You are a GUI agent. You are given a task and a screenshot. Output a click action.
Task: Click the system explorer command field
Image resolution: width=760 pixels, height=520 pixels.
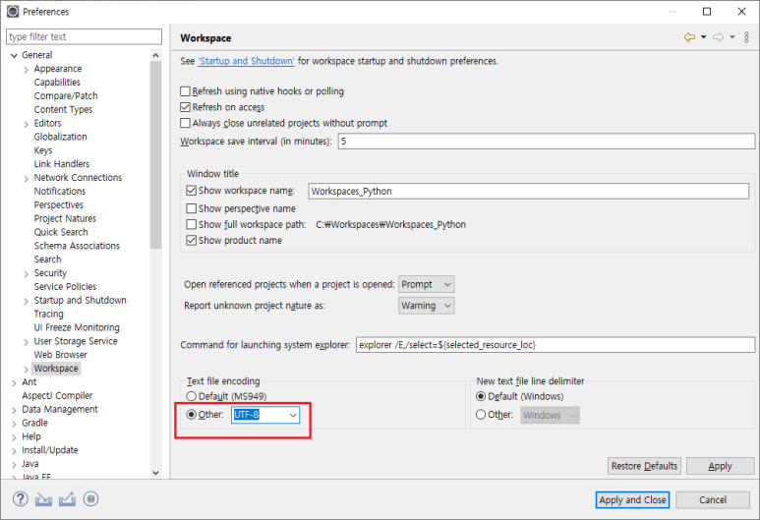pos(555,345)
